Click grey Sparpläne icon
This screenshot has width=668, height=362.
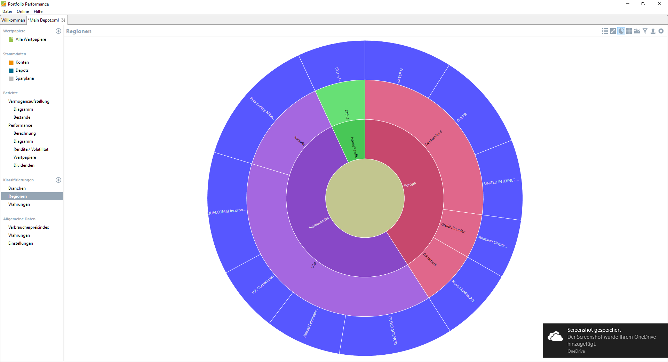(11, 78)
